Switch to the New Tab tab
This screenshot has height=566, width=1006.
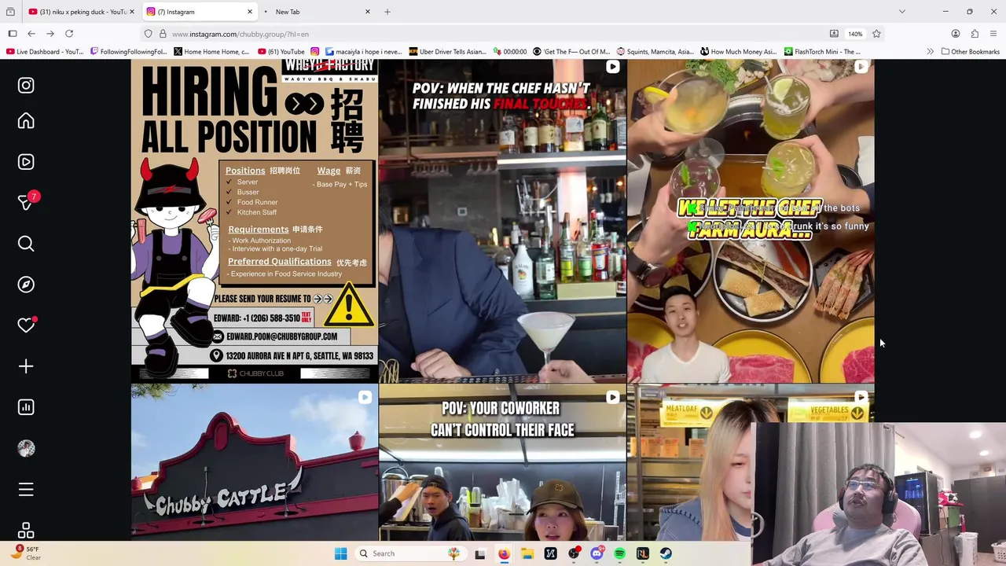tap(318, 12)
